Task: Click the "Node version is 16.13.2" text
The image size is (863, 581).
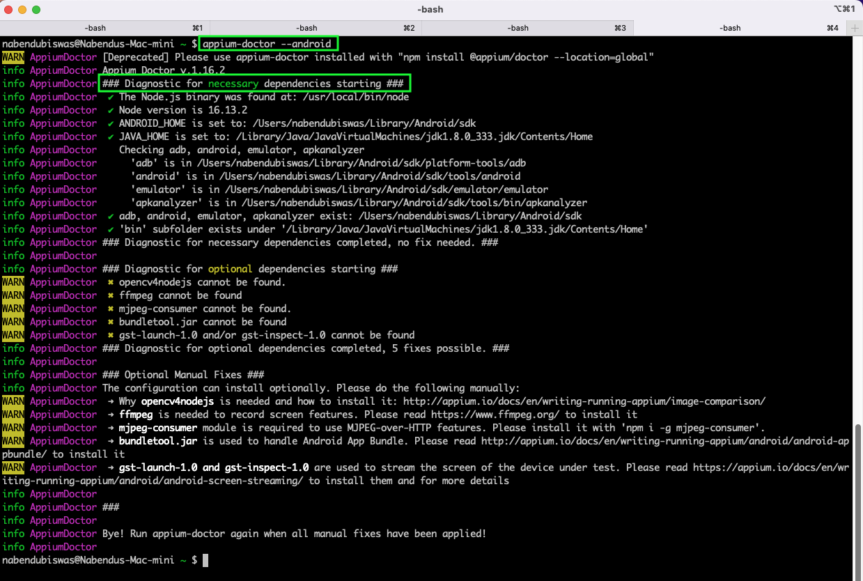Action: pos(183,110)
